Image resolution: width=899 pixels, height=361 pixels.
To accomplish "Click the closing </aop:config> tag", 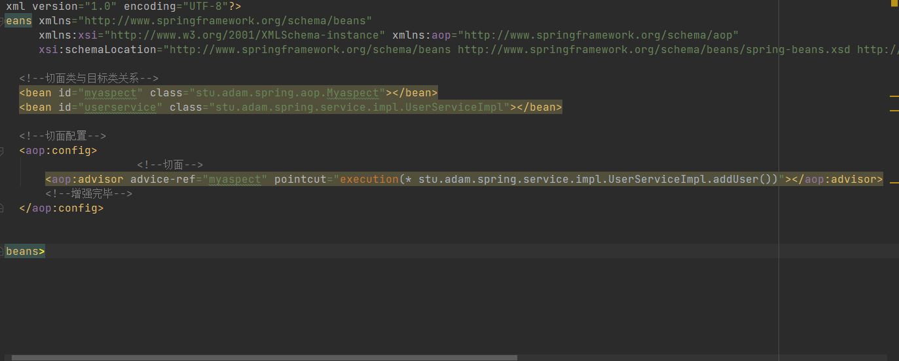I will coord(62,208).
